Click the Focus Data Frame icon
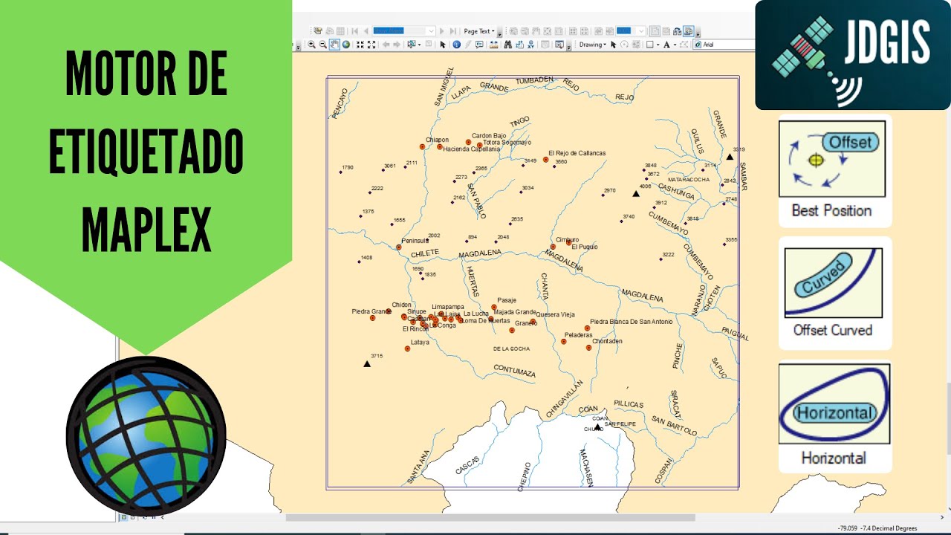This screenshot has width=951, height=535. [x=666, y=31]
